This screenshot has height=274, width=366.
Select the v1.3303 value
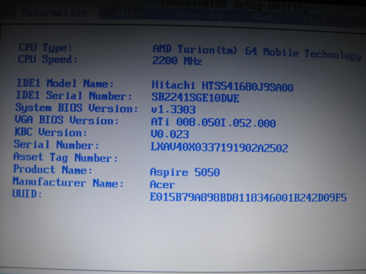(173, 110)
